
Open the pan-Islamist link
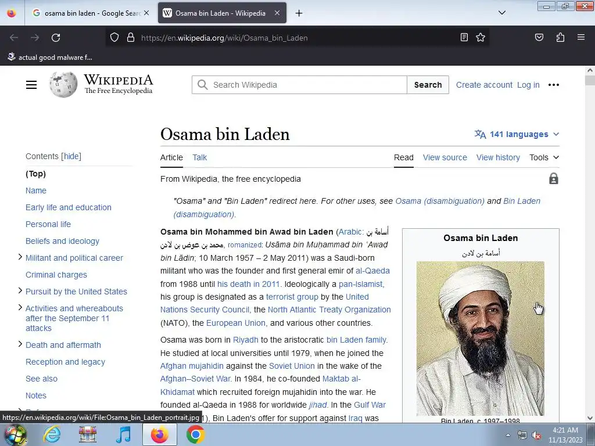pos(361,284)
